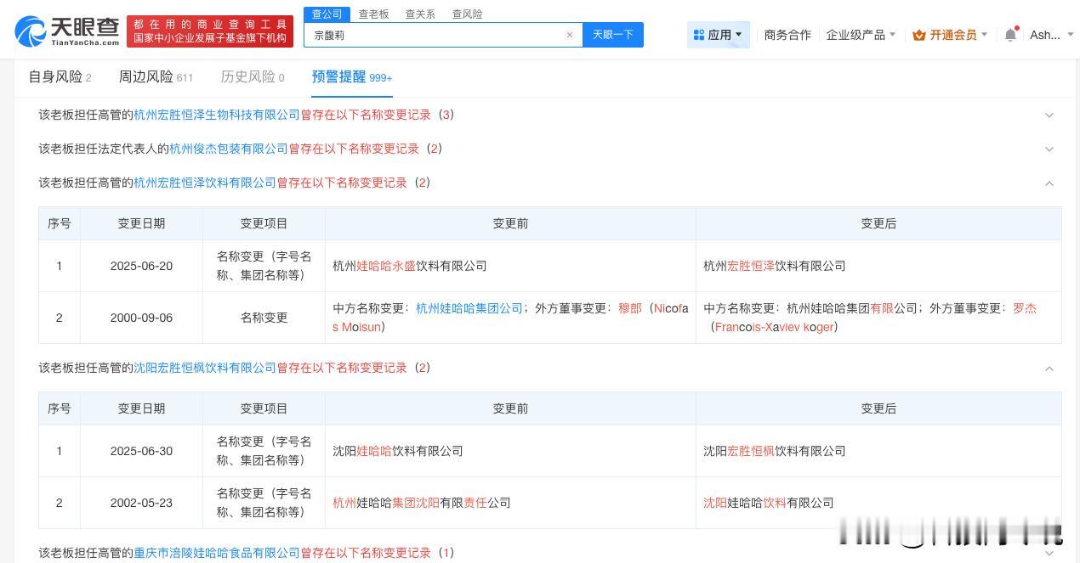Image resolution: width=1080 pixels, height=563 pixels.
Task: Open notifications bell icon
Action: click(1010, 35)
